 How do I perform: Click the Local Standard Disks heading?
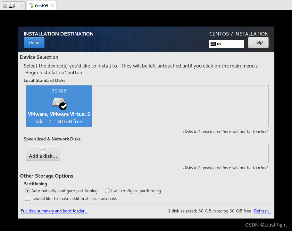pyautogui.click(x=45, y=81)
